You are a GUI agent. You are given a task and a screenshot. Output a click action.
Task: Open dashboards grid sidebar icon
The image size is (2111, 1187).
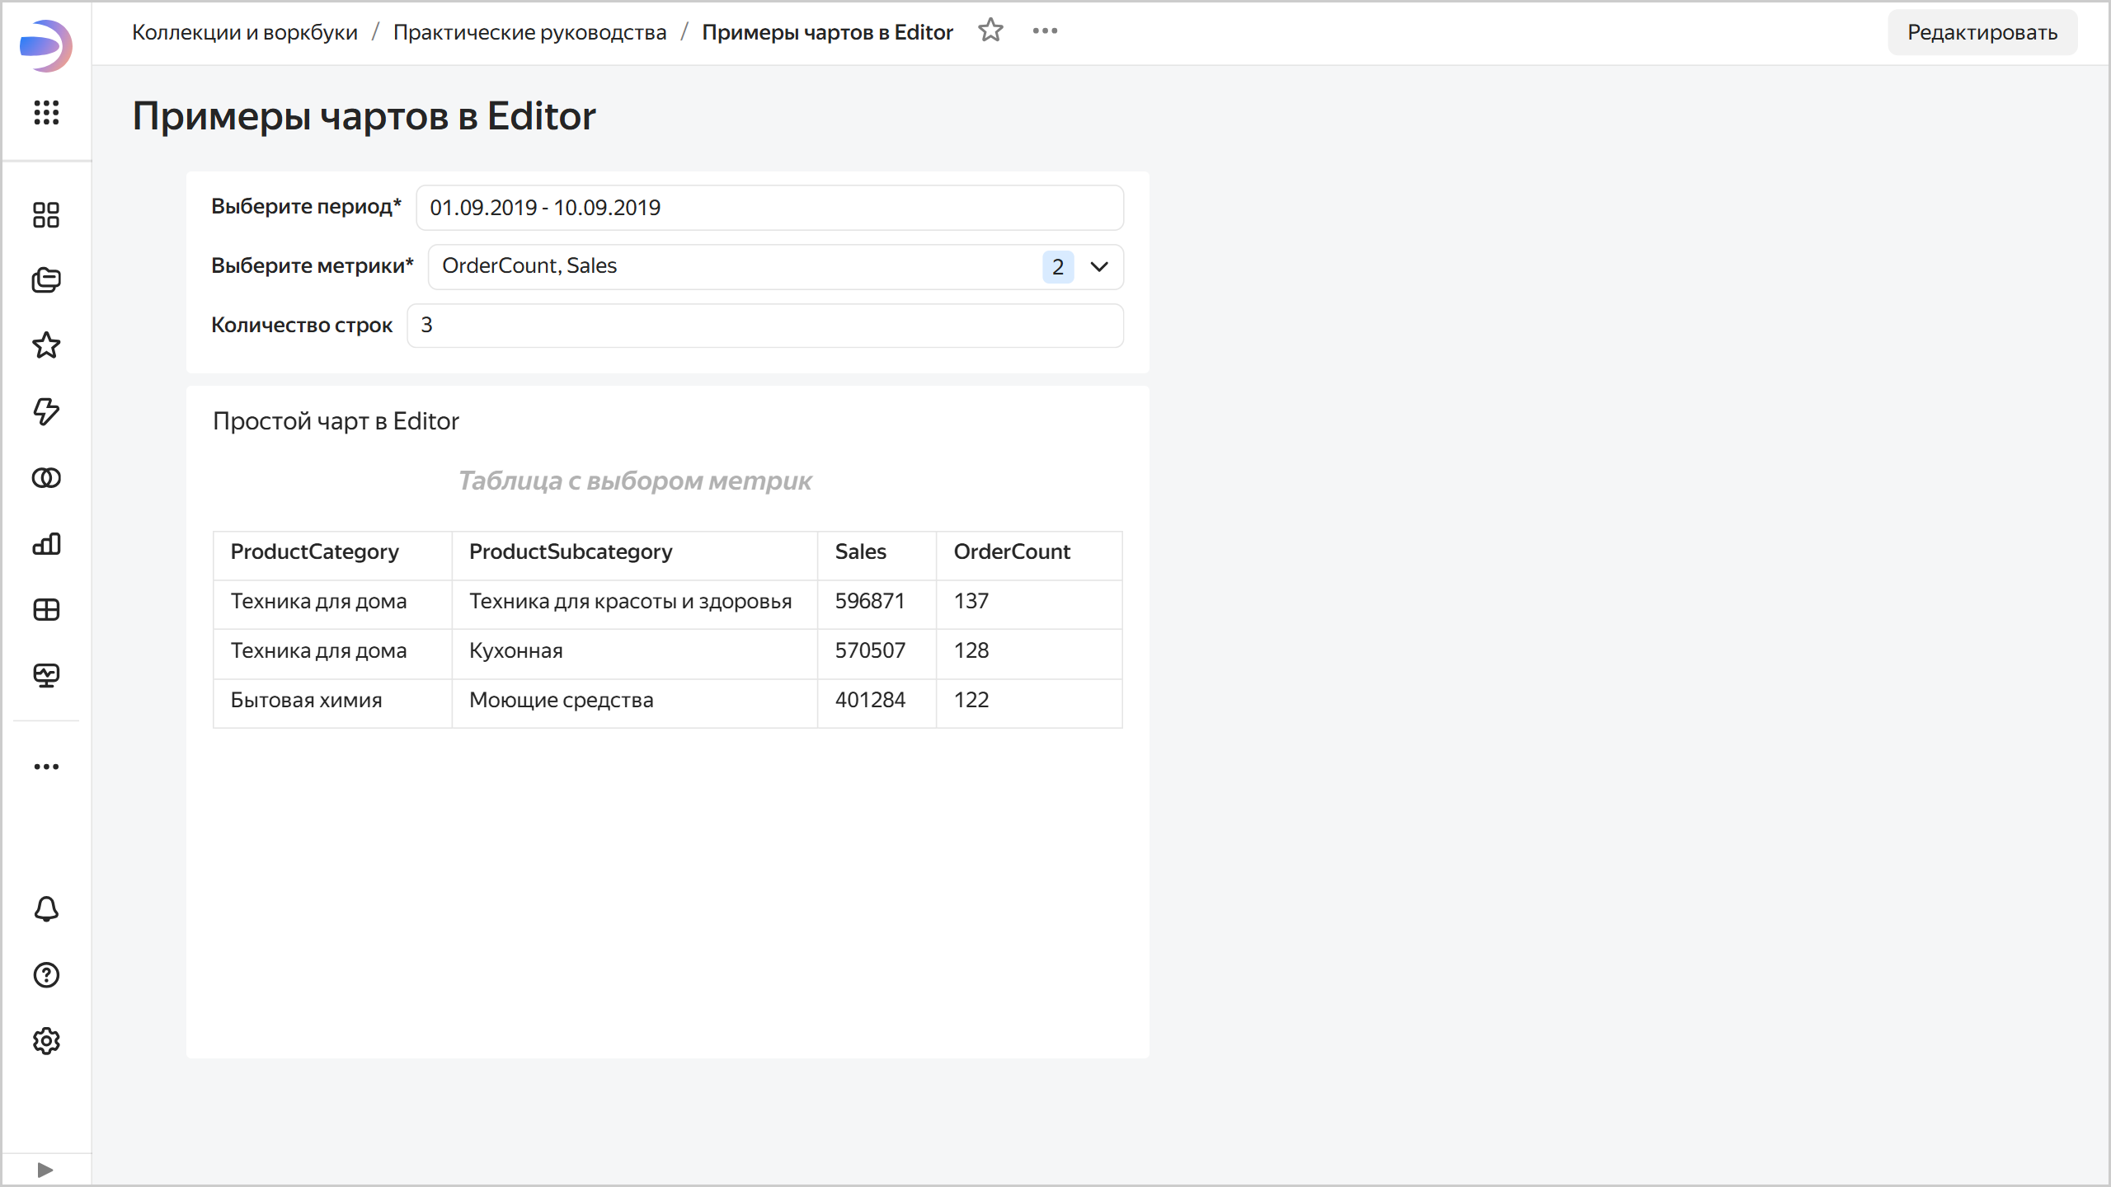(x=46, y=610)
